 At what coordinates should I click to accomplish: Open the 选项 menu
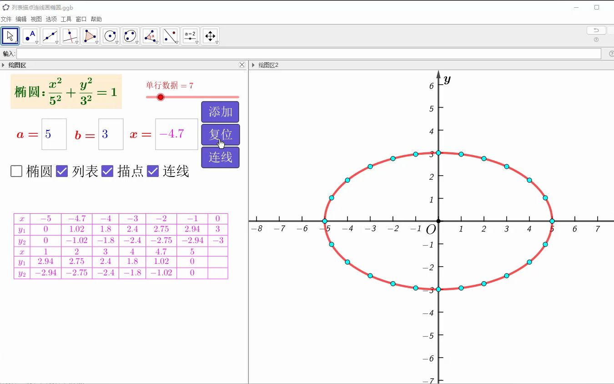[51, 19]
